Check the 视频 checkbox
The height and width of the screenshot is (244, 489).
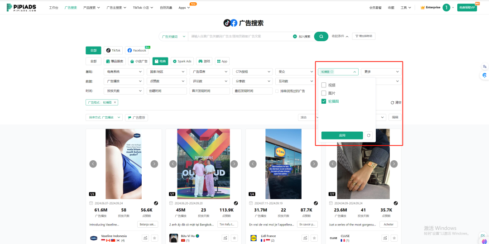[324, 85]
